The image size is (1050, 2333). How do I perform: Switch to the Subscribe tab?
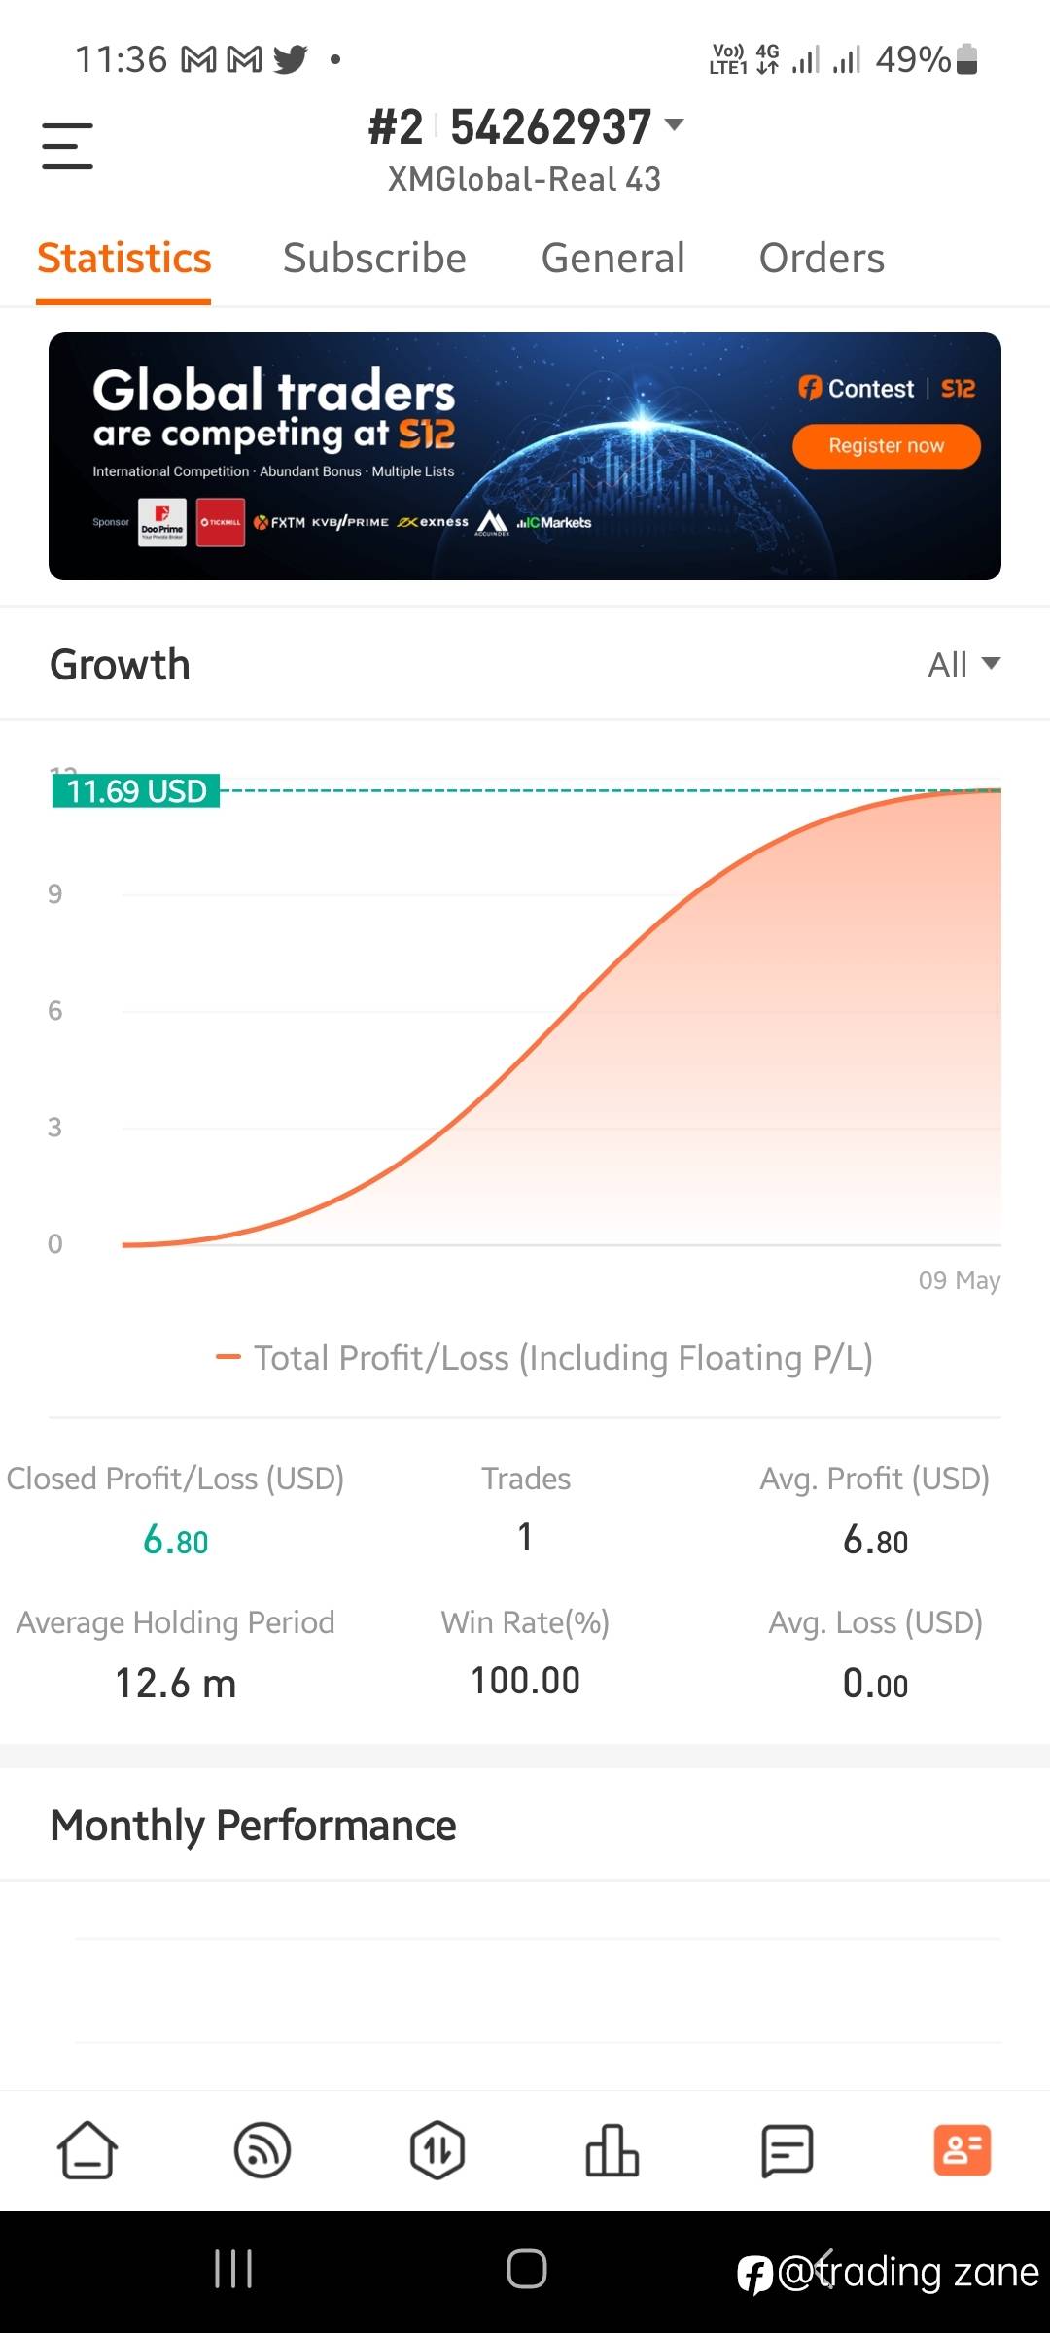(x=374, y=259)
